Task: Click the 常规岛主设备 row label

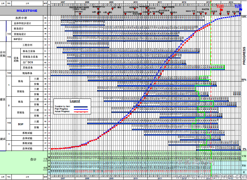Action: 30,57
